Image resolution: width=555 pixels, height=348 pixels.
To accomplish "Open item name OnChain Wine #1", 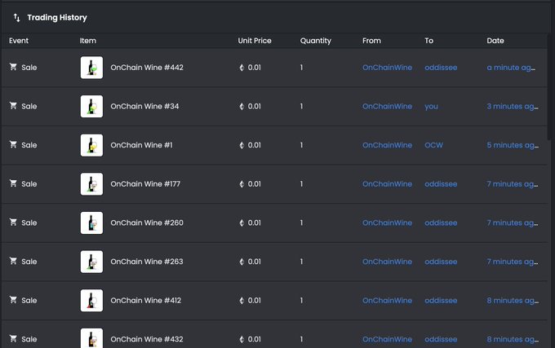I will pyautogui.click(x=141, y=145).
